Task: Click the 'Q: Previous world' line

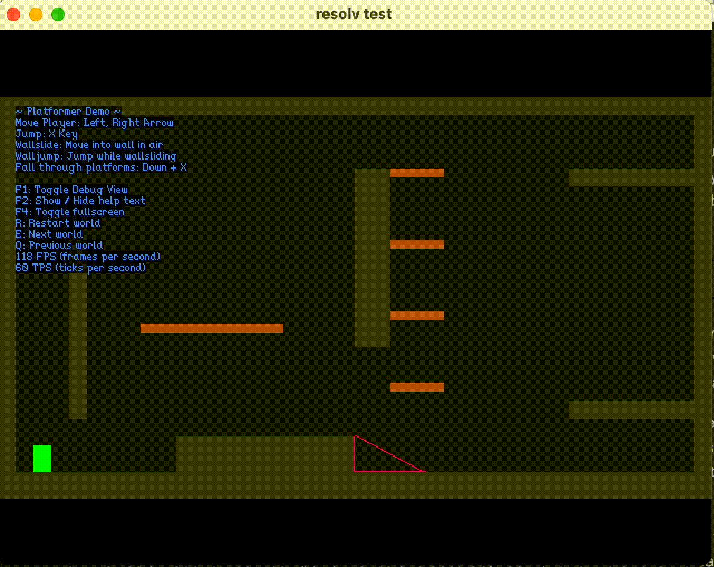Action: coord(58,246)
